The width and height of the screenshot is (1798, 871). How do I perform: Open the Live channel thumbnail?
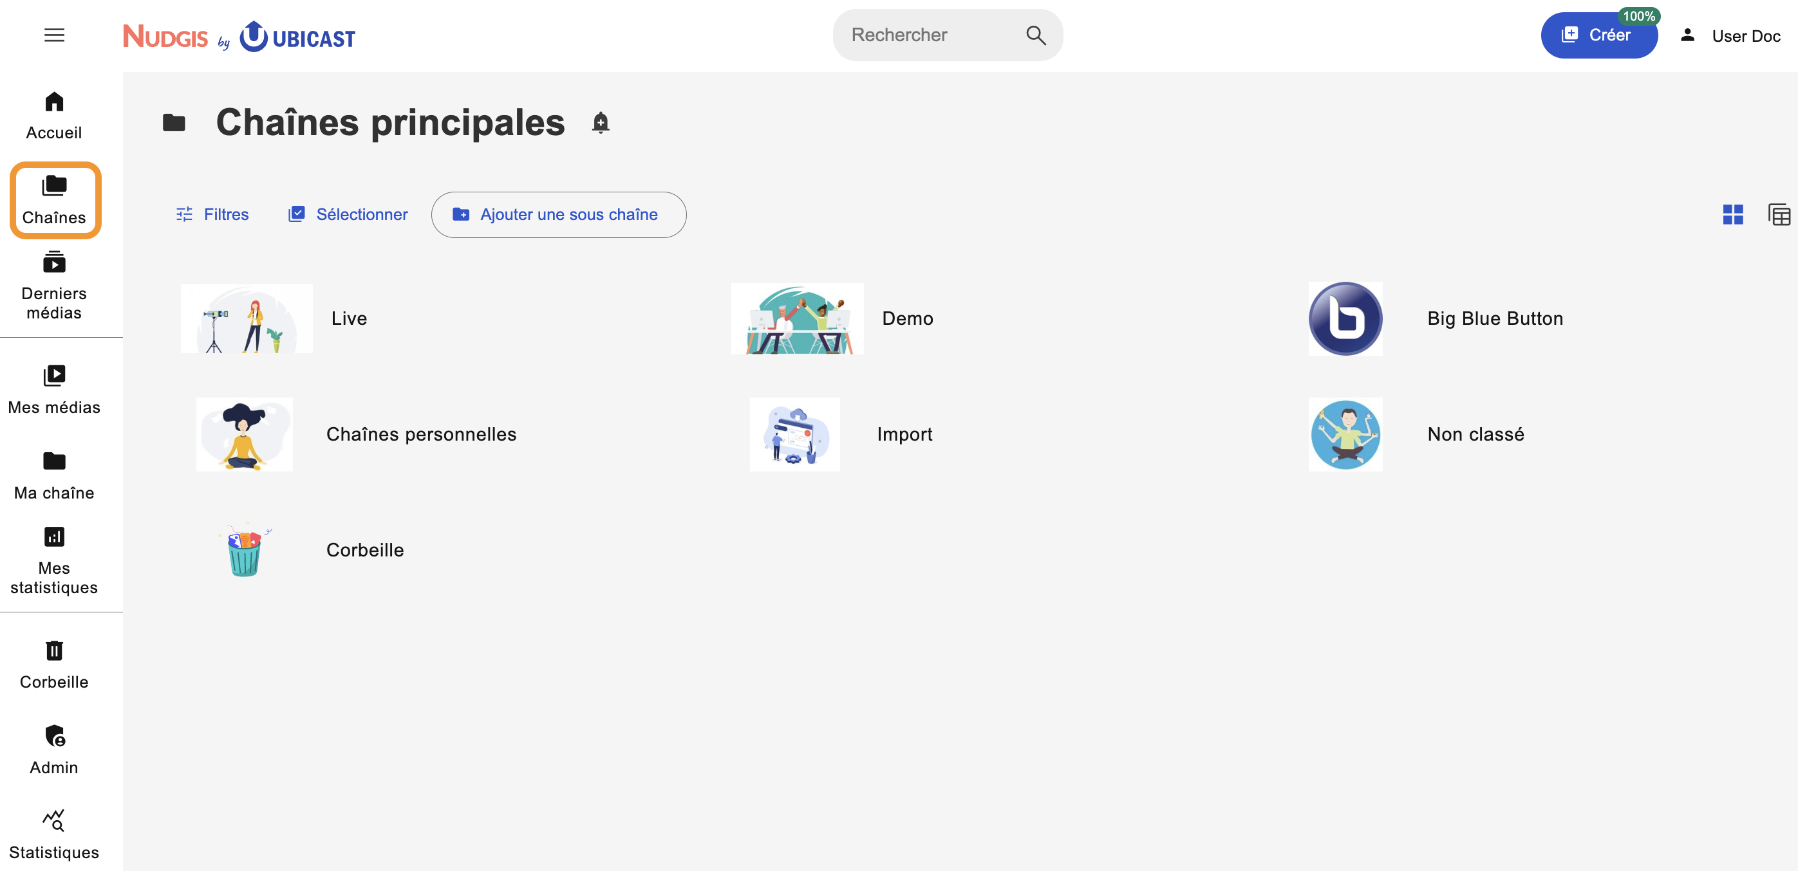pyautogui.click(x=246, y=318)
